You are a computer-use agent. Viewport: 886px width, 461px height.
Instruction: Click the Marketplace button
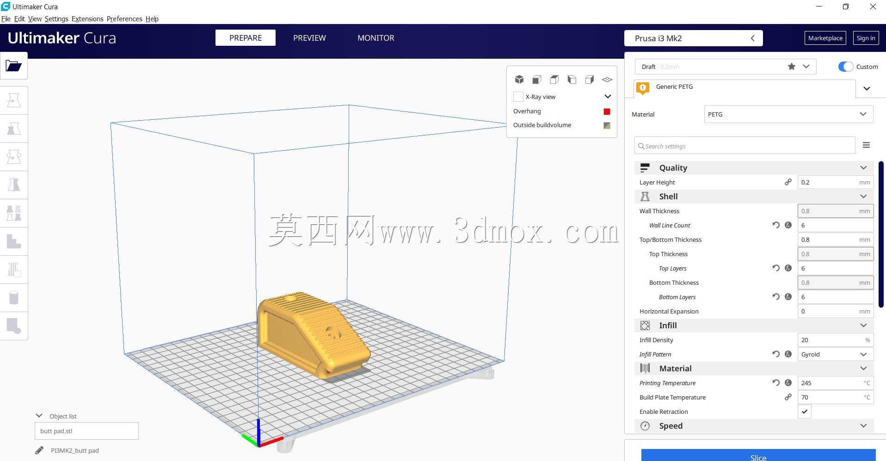(825, 38)
